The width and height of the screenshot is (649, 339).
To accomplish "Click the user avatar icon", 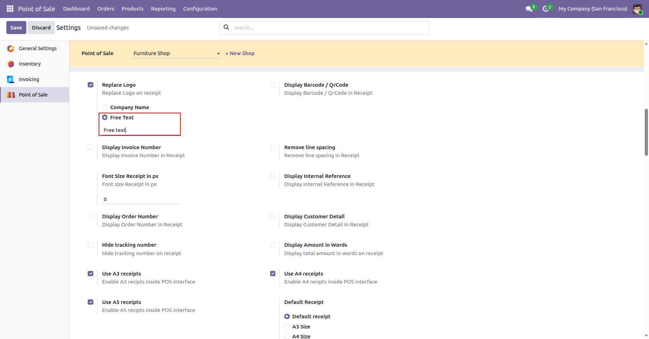I will [637, 9].
